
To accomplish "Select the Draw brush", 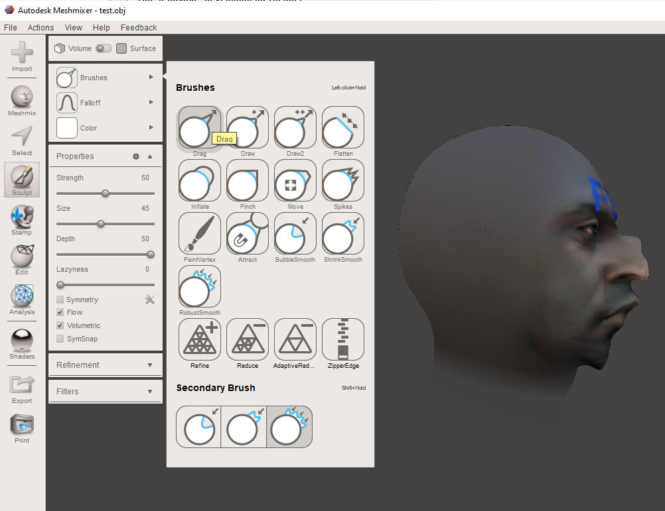I will [248, 127].
